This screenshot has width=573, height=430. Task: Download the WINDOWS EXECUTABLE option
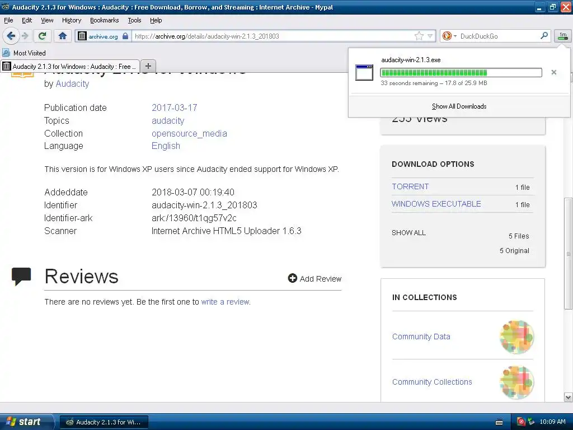(436, 204)
